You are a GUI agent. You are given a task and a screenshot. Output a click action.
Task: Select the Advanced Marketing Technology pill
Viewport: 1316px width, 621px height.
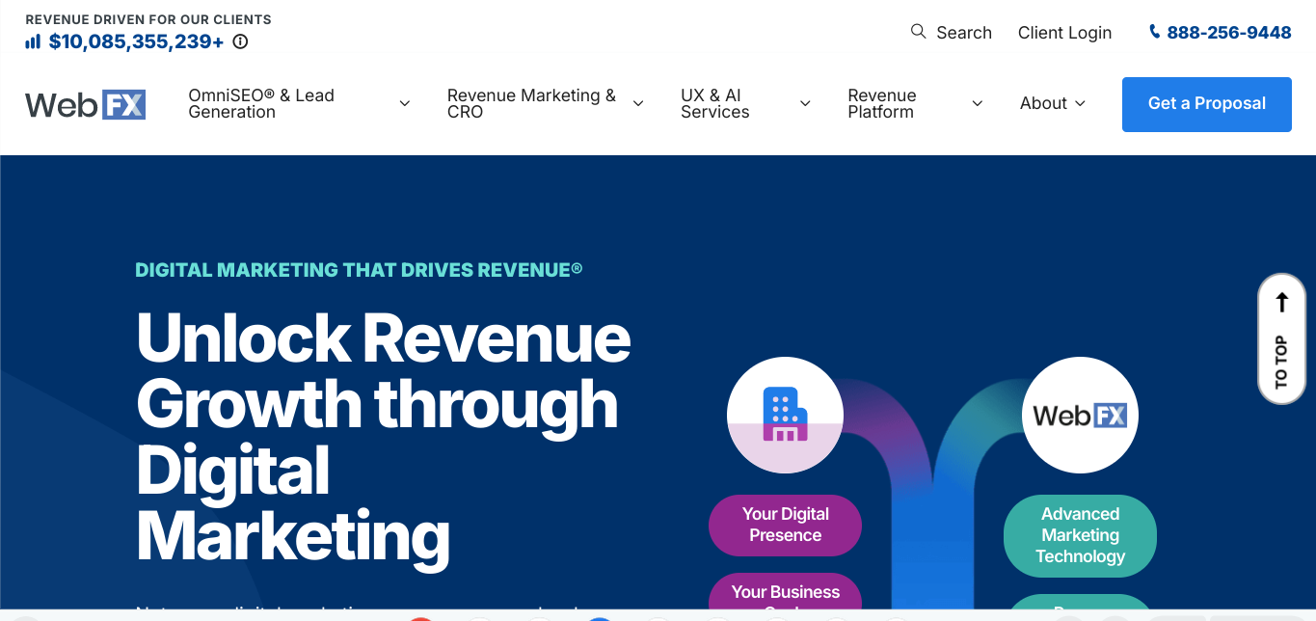point(1080,535)
